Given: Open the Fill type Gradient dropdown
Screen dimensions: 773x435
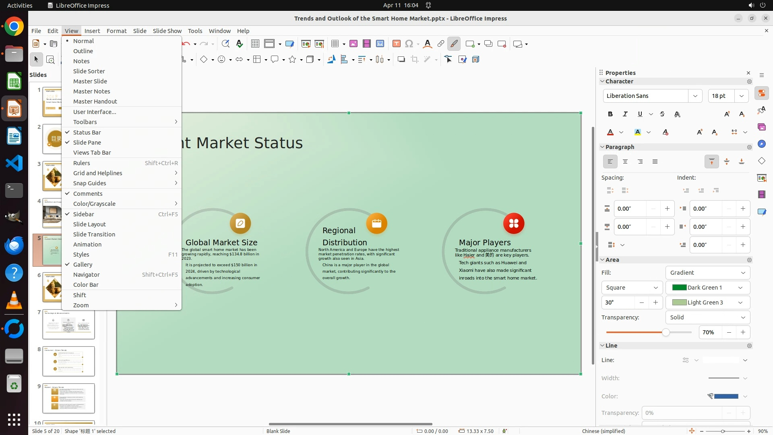Looking at the screenshot, I should click(x=707, y=273).
